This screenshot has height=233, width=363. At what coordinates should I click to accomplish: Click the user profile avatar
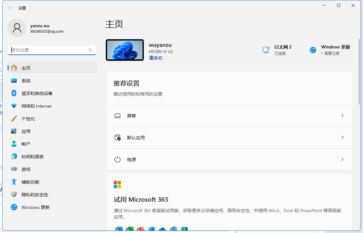(x=17, y=28)
